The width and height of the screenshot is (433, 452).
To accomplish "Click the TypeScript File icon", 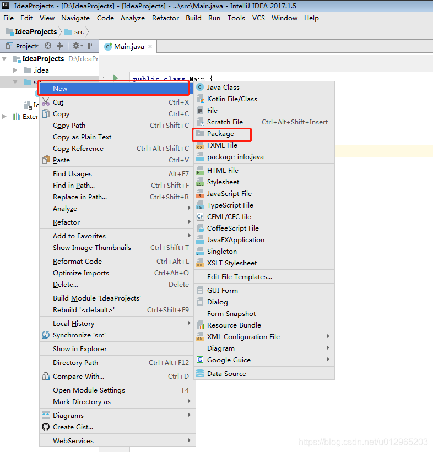I will click(200, 205).
